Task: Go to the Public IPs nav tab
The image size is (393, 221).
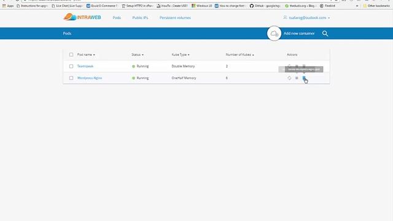Action: pyautogui.click(x=140, y=18)
